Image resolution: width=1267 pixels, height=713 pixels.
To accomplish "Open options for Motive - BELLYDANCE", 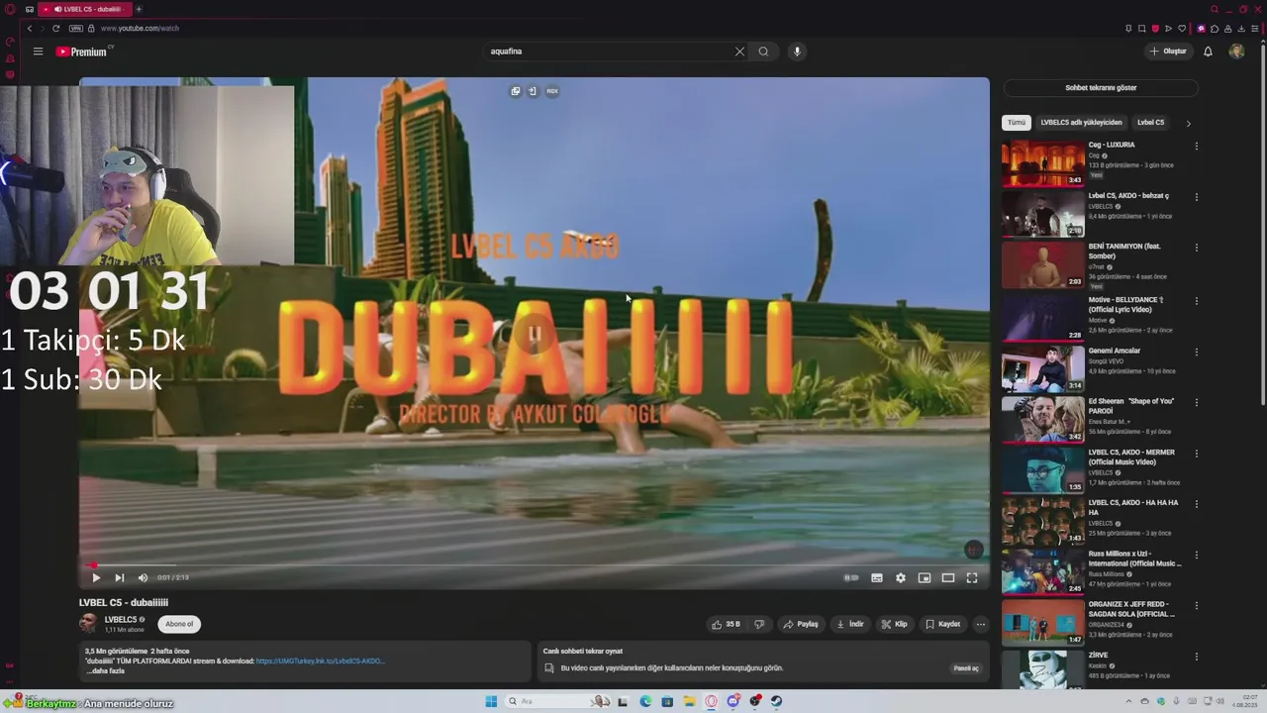I will tap(1196, 301).
